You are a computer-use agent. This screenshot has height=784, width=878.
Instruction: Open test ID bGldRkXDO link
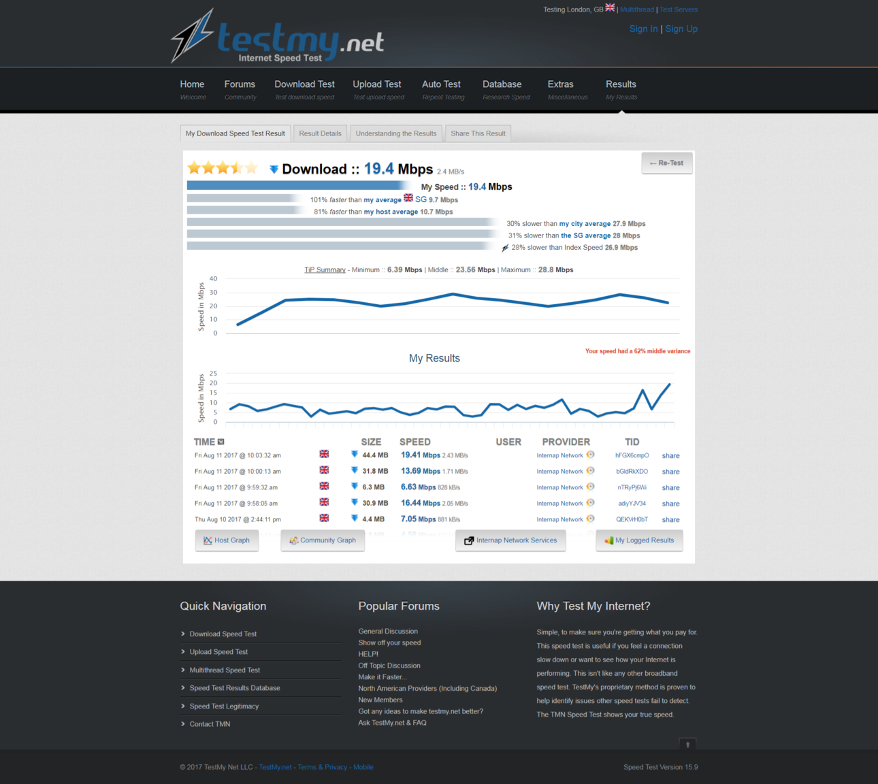point(632,472)
